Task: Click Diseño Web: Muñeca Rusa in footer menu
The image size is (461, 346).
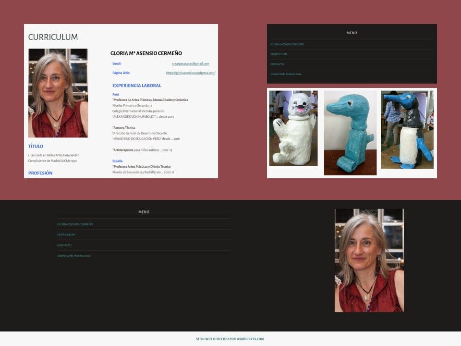Action: 73,256
